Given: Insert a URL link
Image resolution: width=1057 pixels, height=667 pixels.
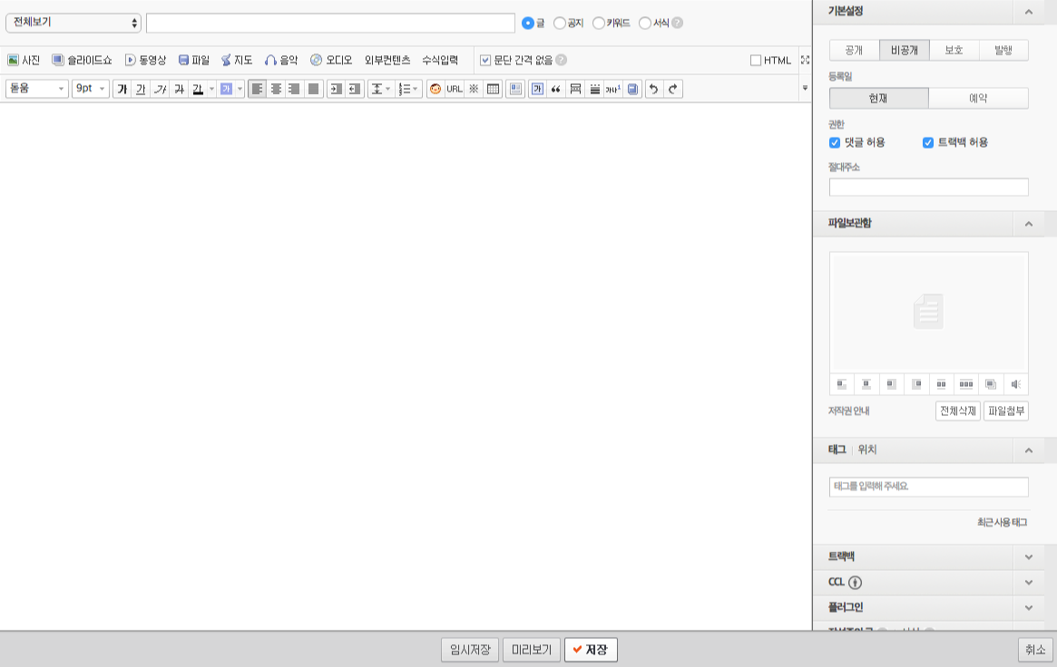Looking at the screenshot, I should (x=455, y=89).
